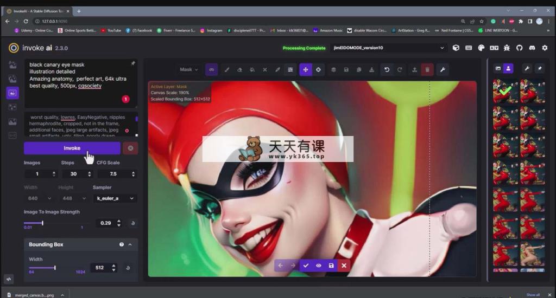Open Discord link icon in header
This screenshot has height=298, width=556.
[x=532, y=48]
